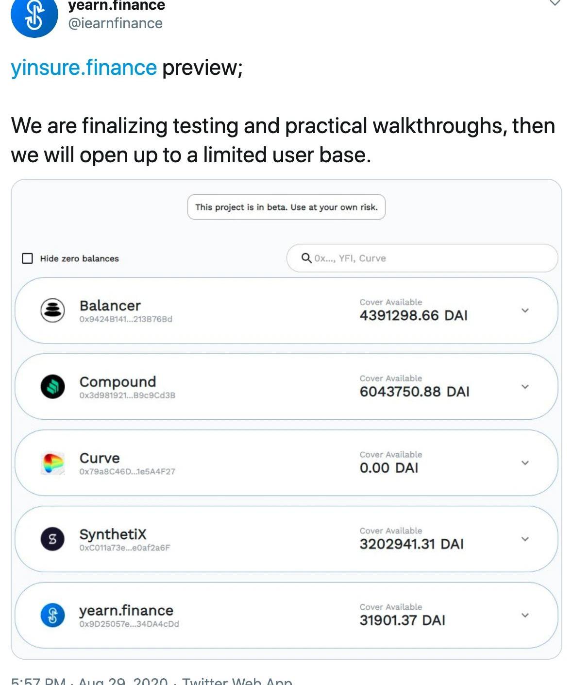This screenshot has width=573, height=685.
Task: Click the search field for 0x, YFI, Curve
Action: point(427,258)
